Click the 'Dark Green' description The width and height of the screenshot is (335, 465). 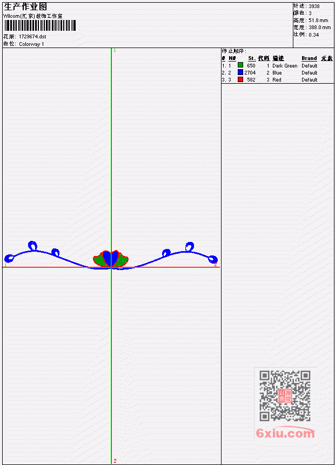tap(285, 65)
